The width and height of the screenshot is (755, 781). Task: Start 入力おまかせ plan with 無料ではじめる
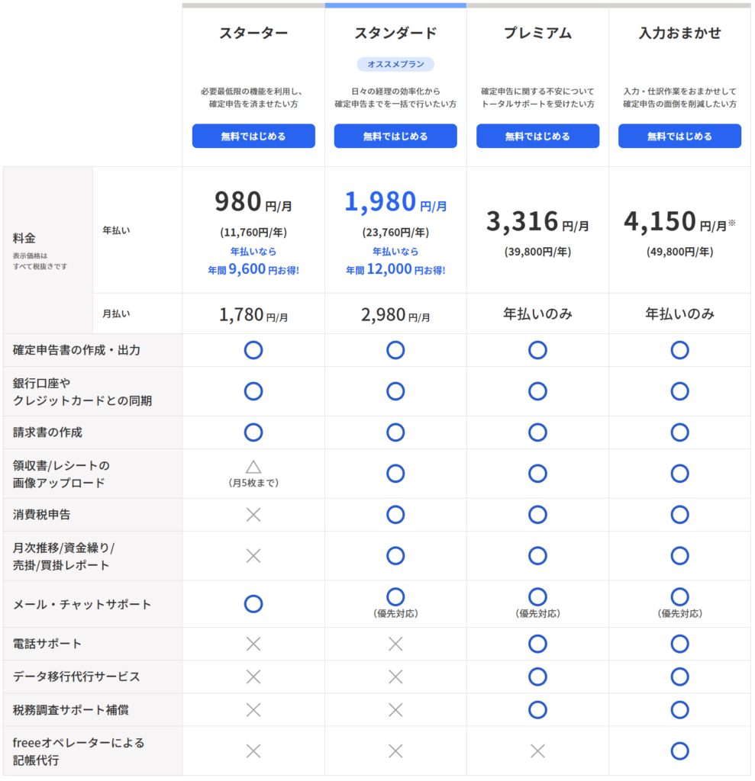(679, 137)
